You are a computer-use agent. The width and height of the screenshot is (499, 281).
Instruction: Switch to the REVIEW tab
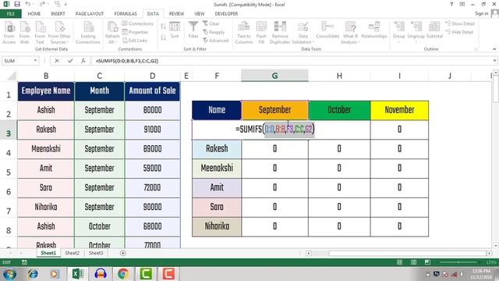[x=176, y=14]
